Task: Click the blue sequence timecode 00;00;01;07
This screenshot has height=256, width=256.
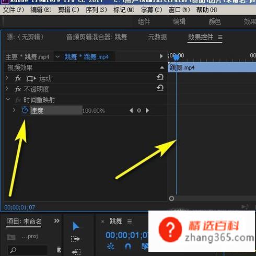Action: point(127,235)
